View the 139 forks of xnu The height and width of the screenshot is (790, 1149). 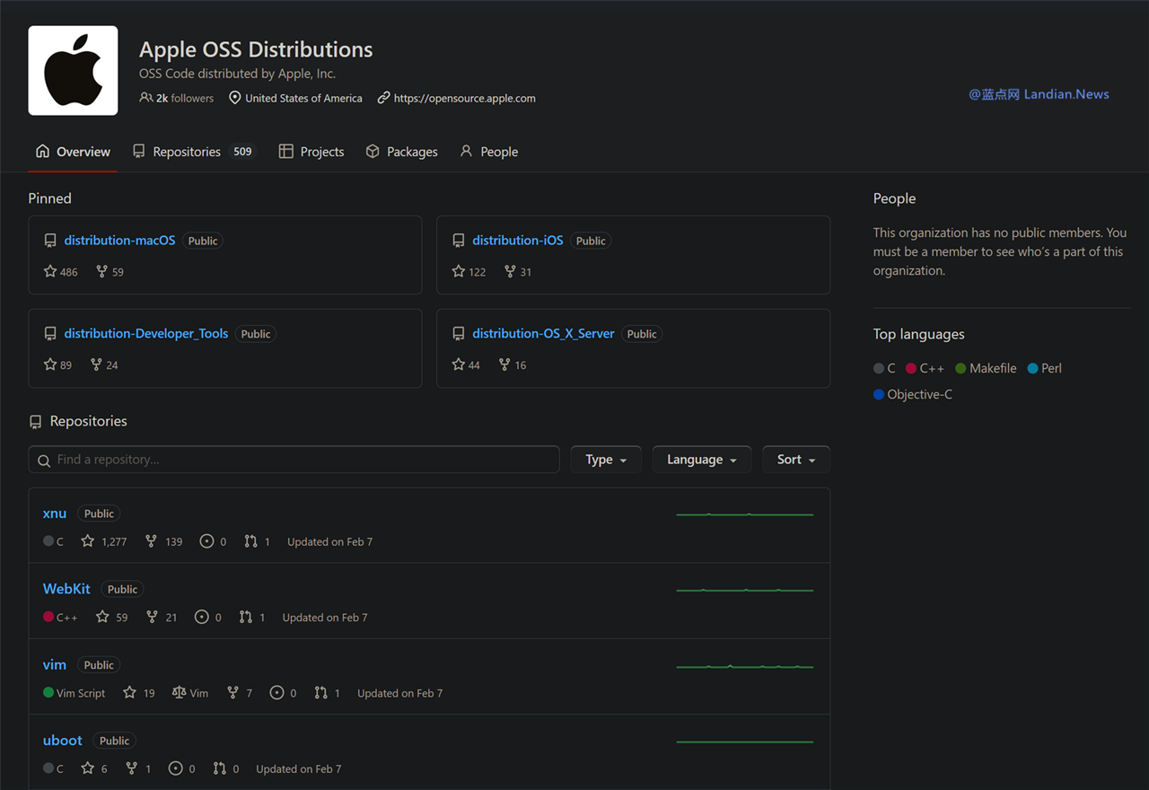click(x=163, y=541)
